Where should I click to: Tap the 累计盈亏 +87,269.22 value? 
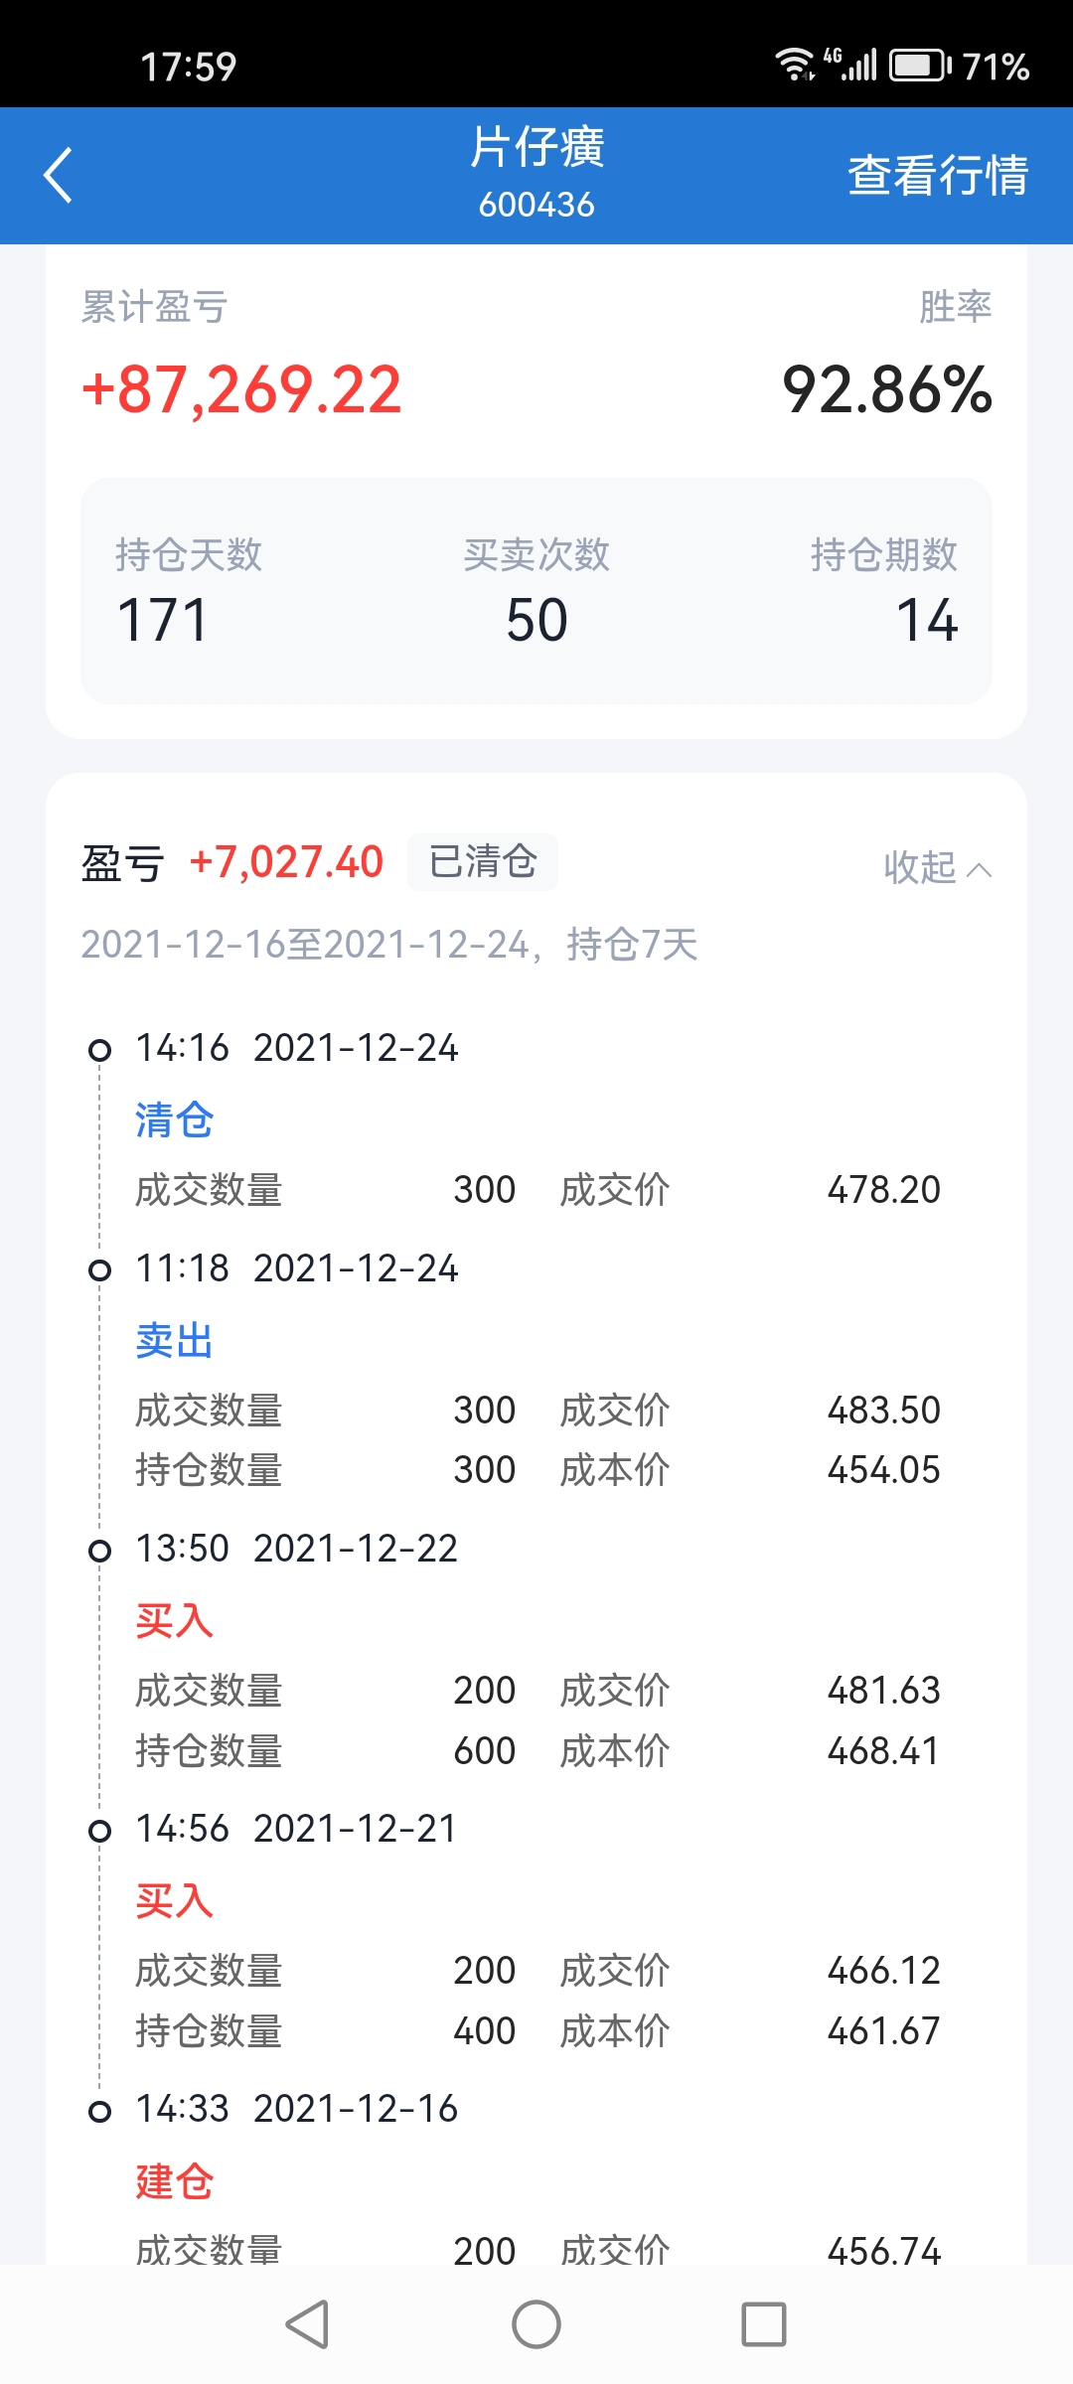[242, 389]
